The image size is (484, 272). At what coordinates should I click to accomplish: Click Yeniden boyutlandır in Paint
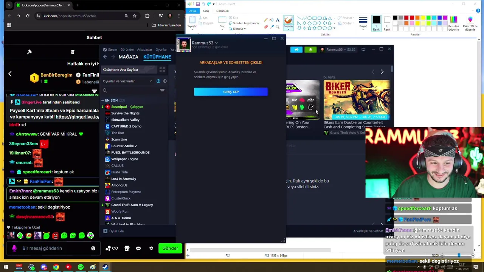[x=244, y=23]
